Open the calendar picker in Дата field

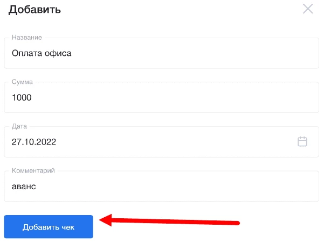[x=302, y=141]
